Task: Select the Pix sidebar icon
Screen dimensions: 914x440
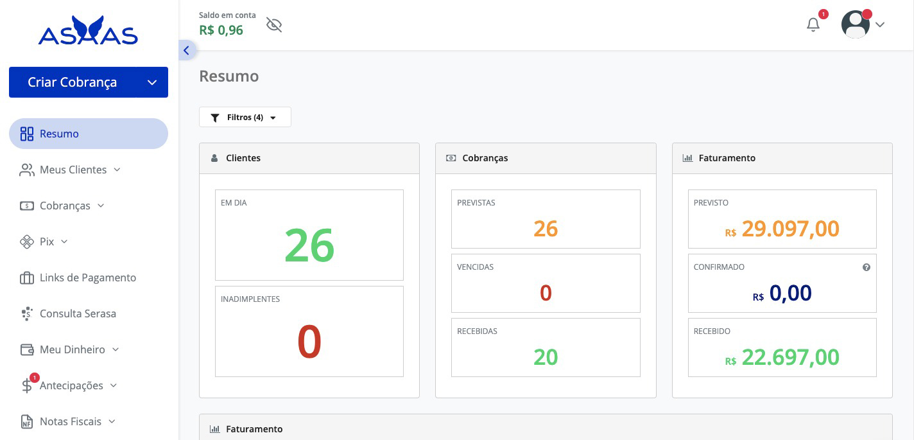Action: (x=26, y=242)
